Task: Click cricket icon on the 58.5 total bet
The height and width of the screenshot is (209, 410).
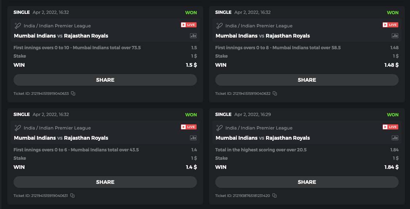Action: (x=219, y=26)
